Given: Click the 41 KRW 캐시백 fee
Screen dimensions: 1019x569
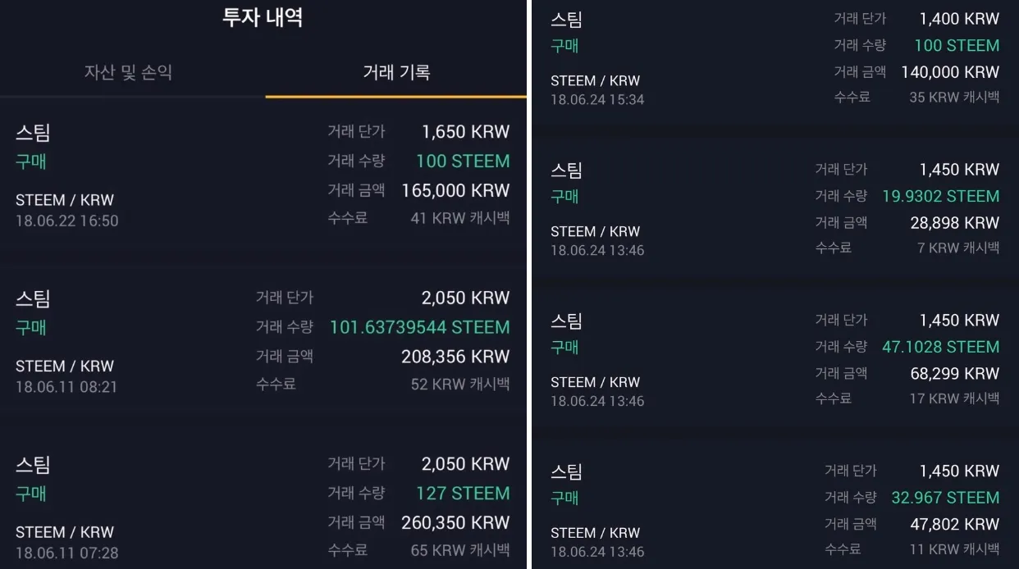Looking at the screenshot, I should pyautogui.click(x=459, y=218).
